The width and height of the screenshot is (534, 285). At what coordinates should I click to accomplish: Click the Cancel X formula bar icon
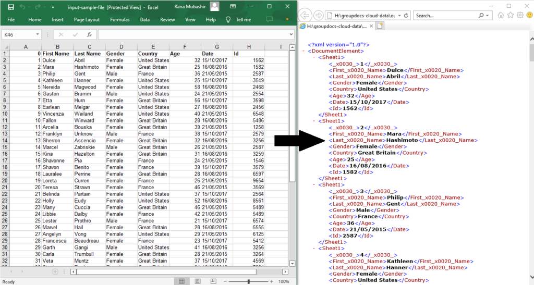61,35
